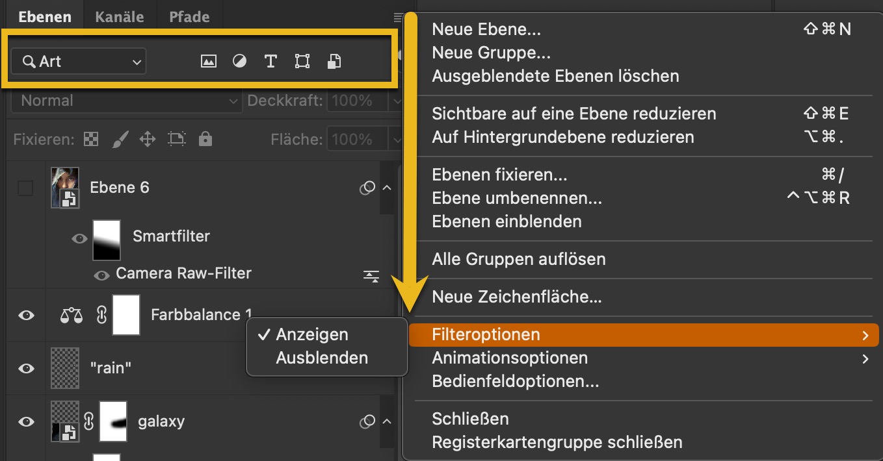The image size is (883, 461).
Task: Click the pixel layer filter icon
Action: pyautogui.click(x=208, y=62)
